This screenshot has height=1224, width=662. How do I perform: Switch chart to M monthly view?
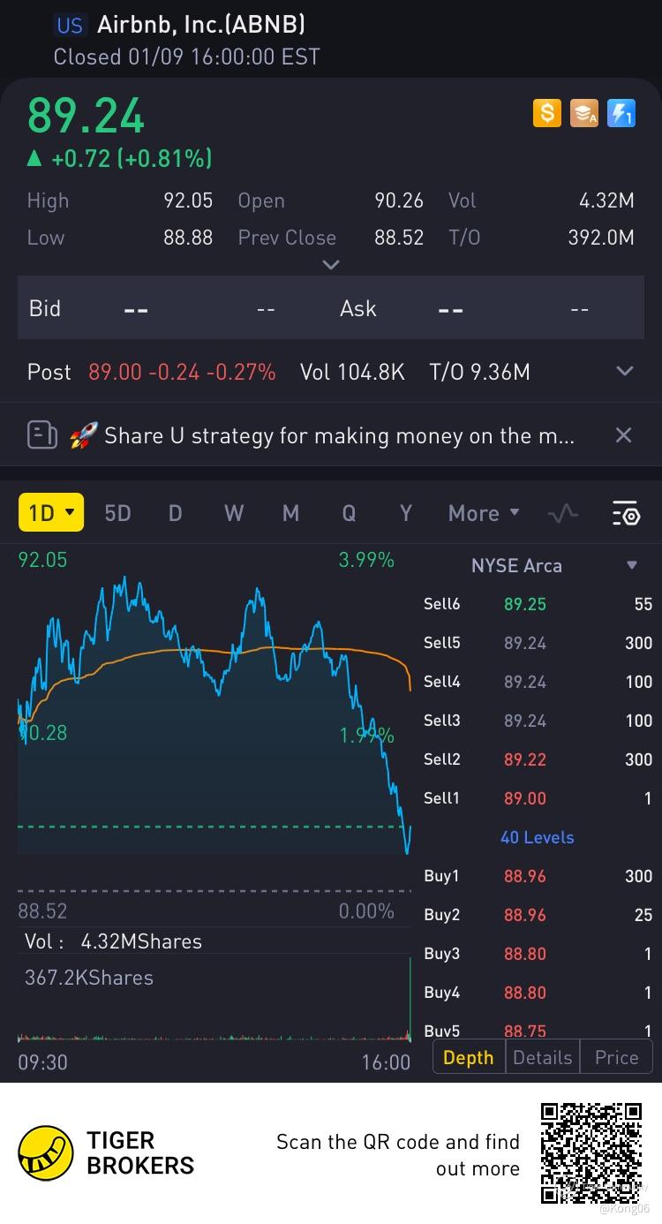(290, 513)
